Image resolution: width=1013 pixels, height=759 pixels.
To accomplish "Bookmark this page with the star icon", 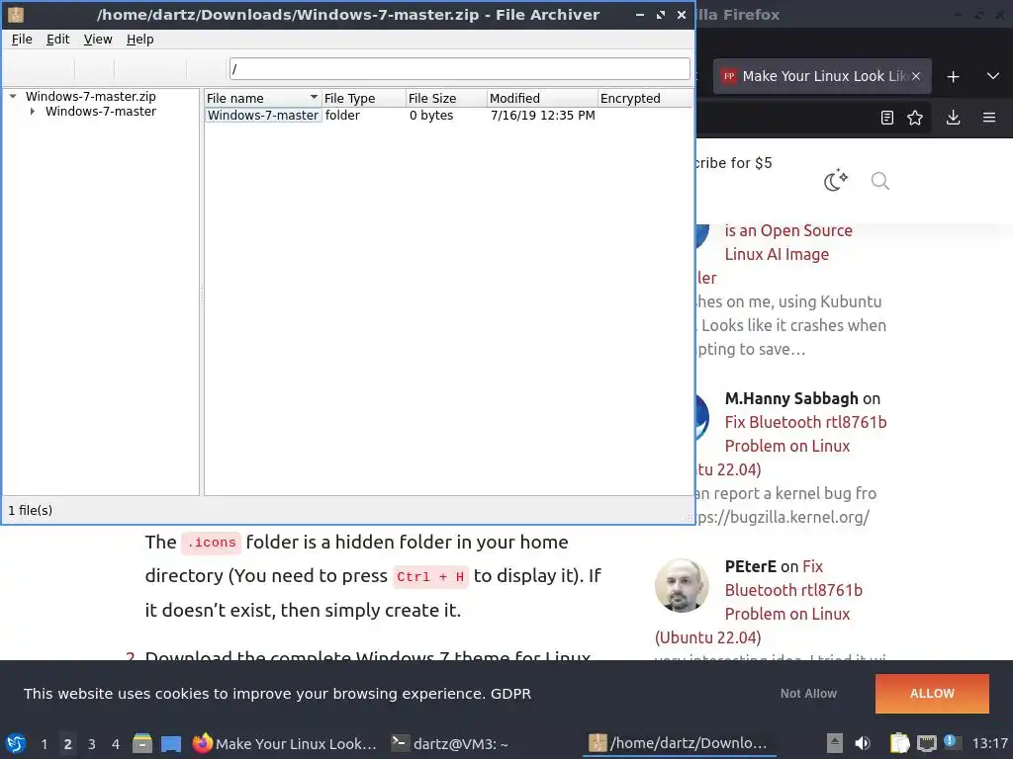I will [915, 118].
